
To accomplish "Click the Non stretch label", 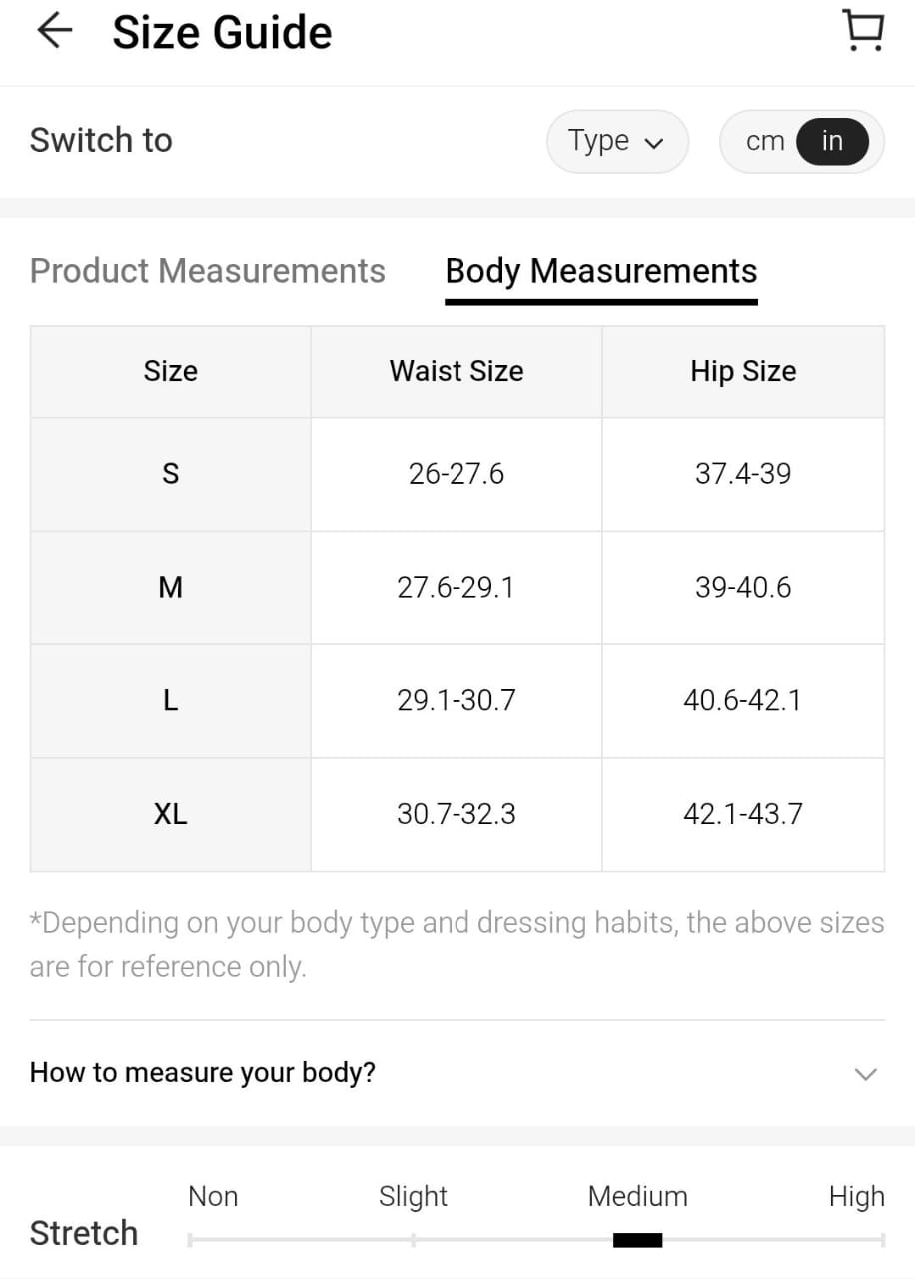I will pos(213,1196).
